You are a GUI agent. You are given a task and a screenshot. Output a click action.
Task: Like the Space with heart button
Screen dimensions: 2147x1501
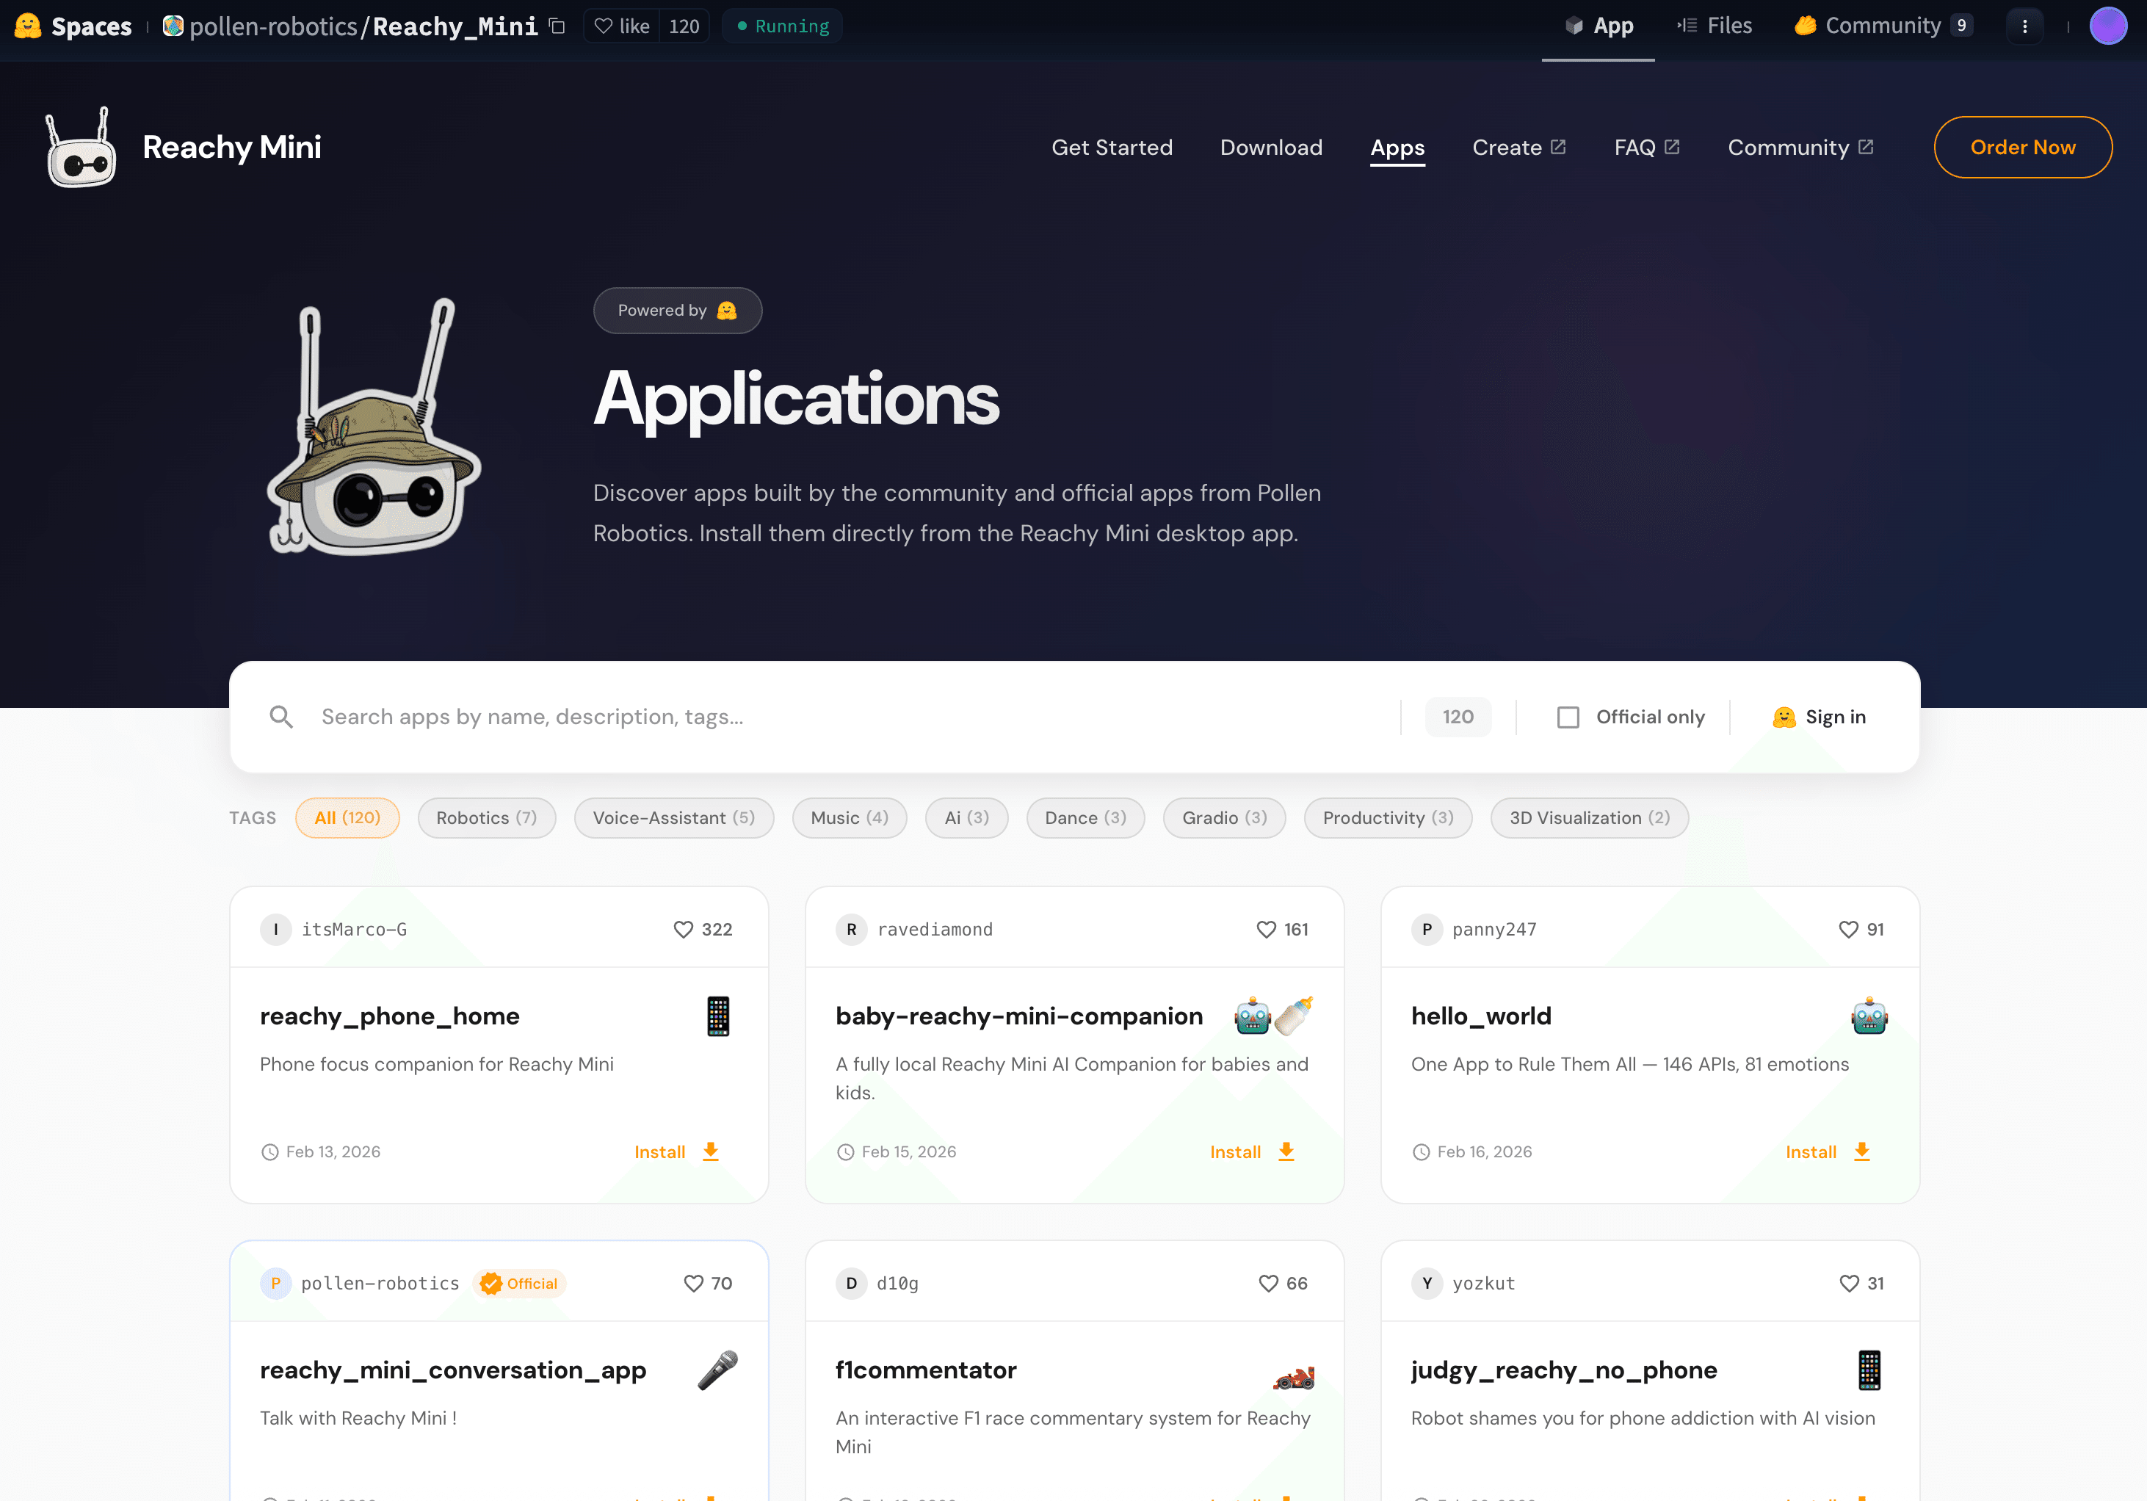coord(623,26)
